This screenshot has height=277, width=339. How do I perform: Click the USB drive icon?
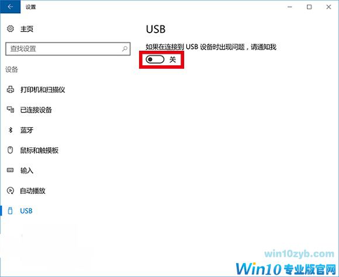pos(10,211)
